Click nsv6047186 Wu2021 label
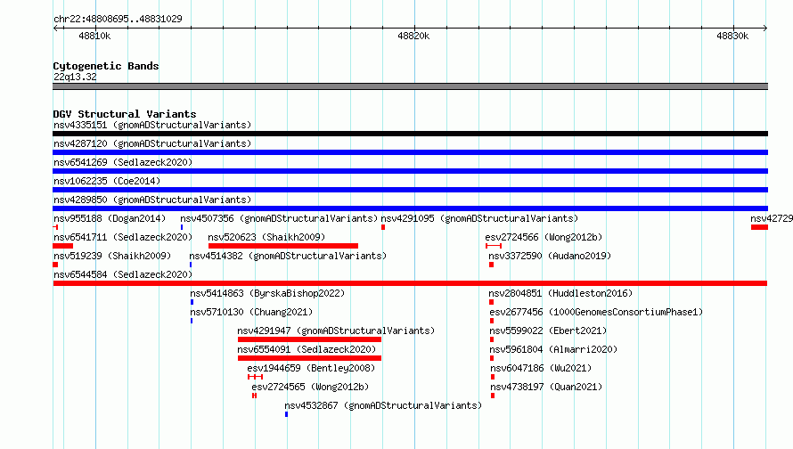The height and width of the screenshot is (449, 793). (x=541, y=368)
